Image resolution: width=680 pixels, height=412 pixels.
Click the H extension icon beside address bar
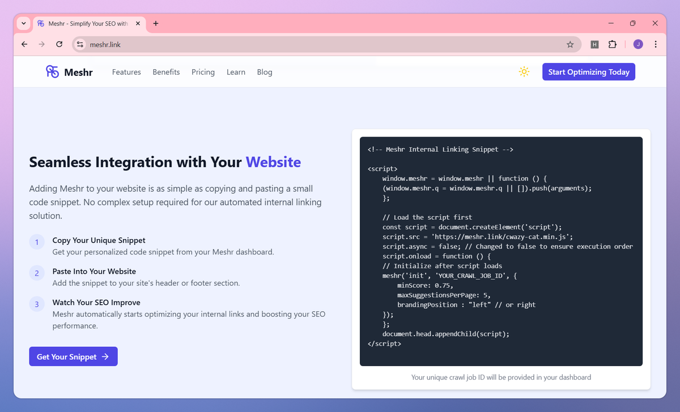click(594, 44)
